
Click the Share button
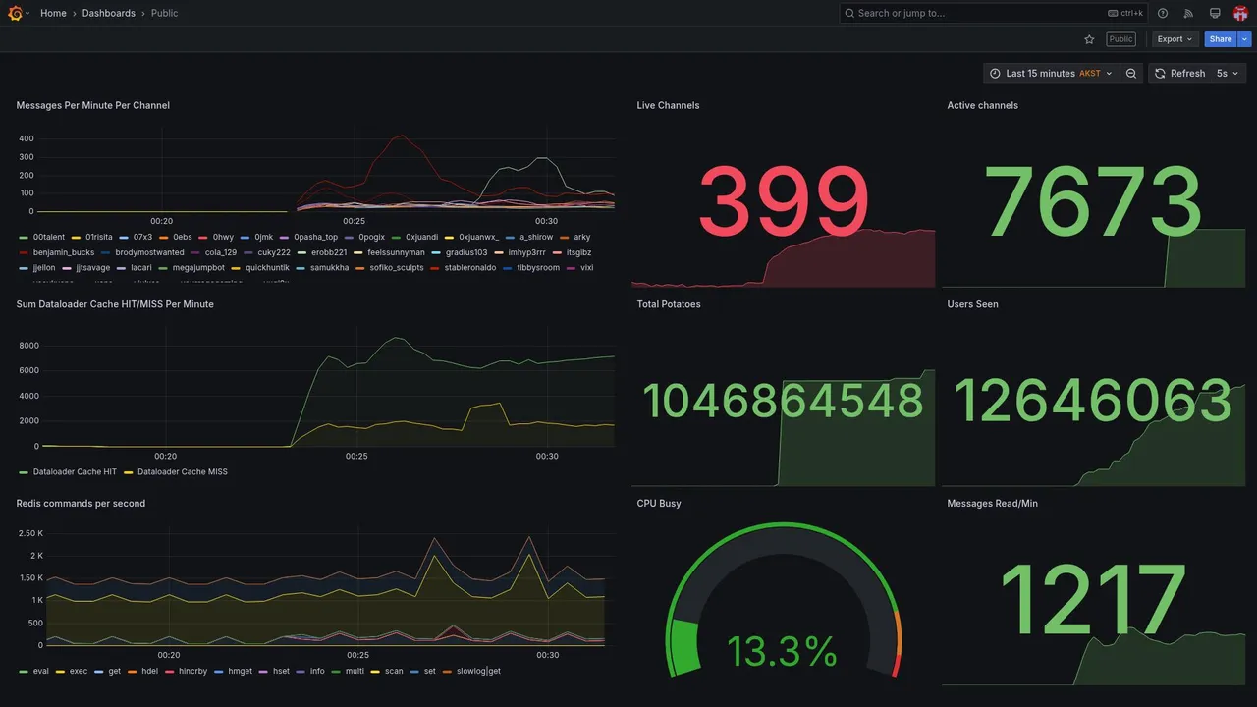[1221, 39]
